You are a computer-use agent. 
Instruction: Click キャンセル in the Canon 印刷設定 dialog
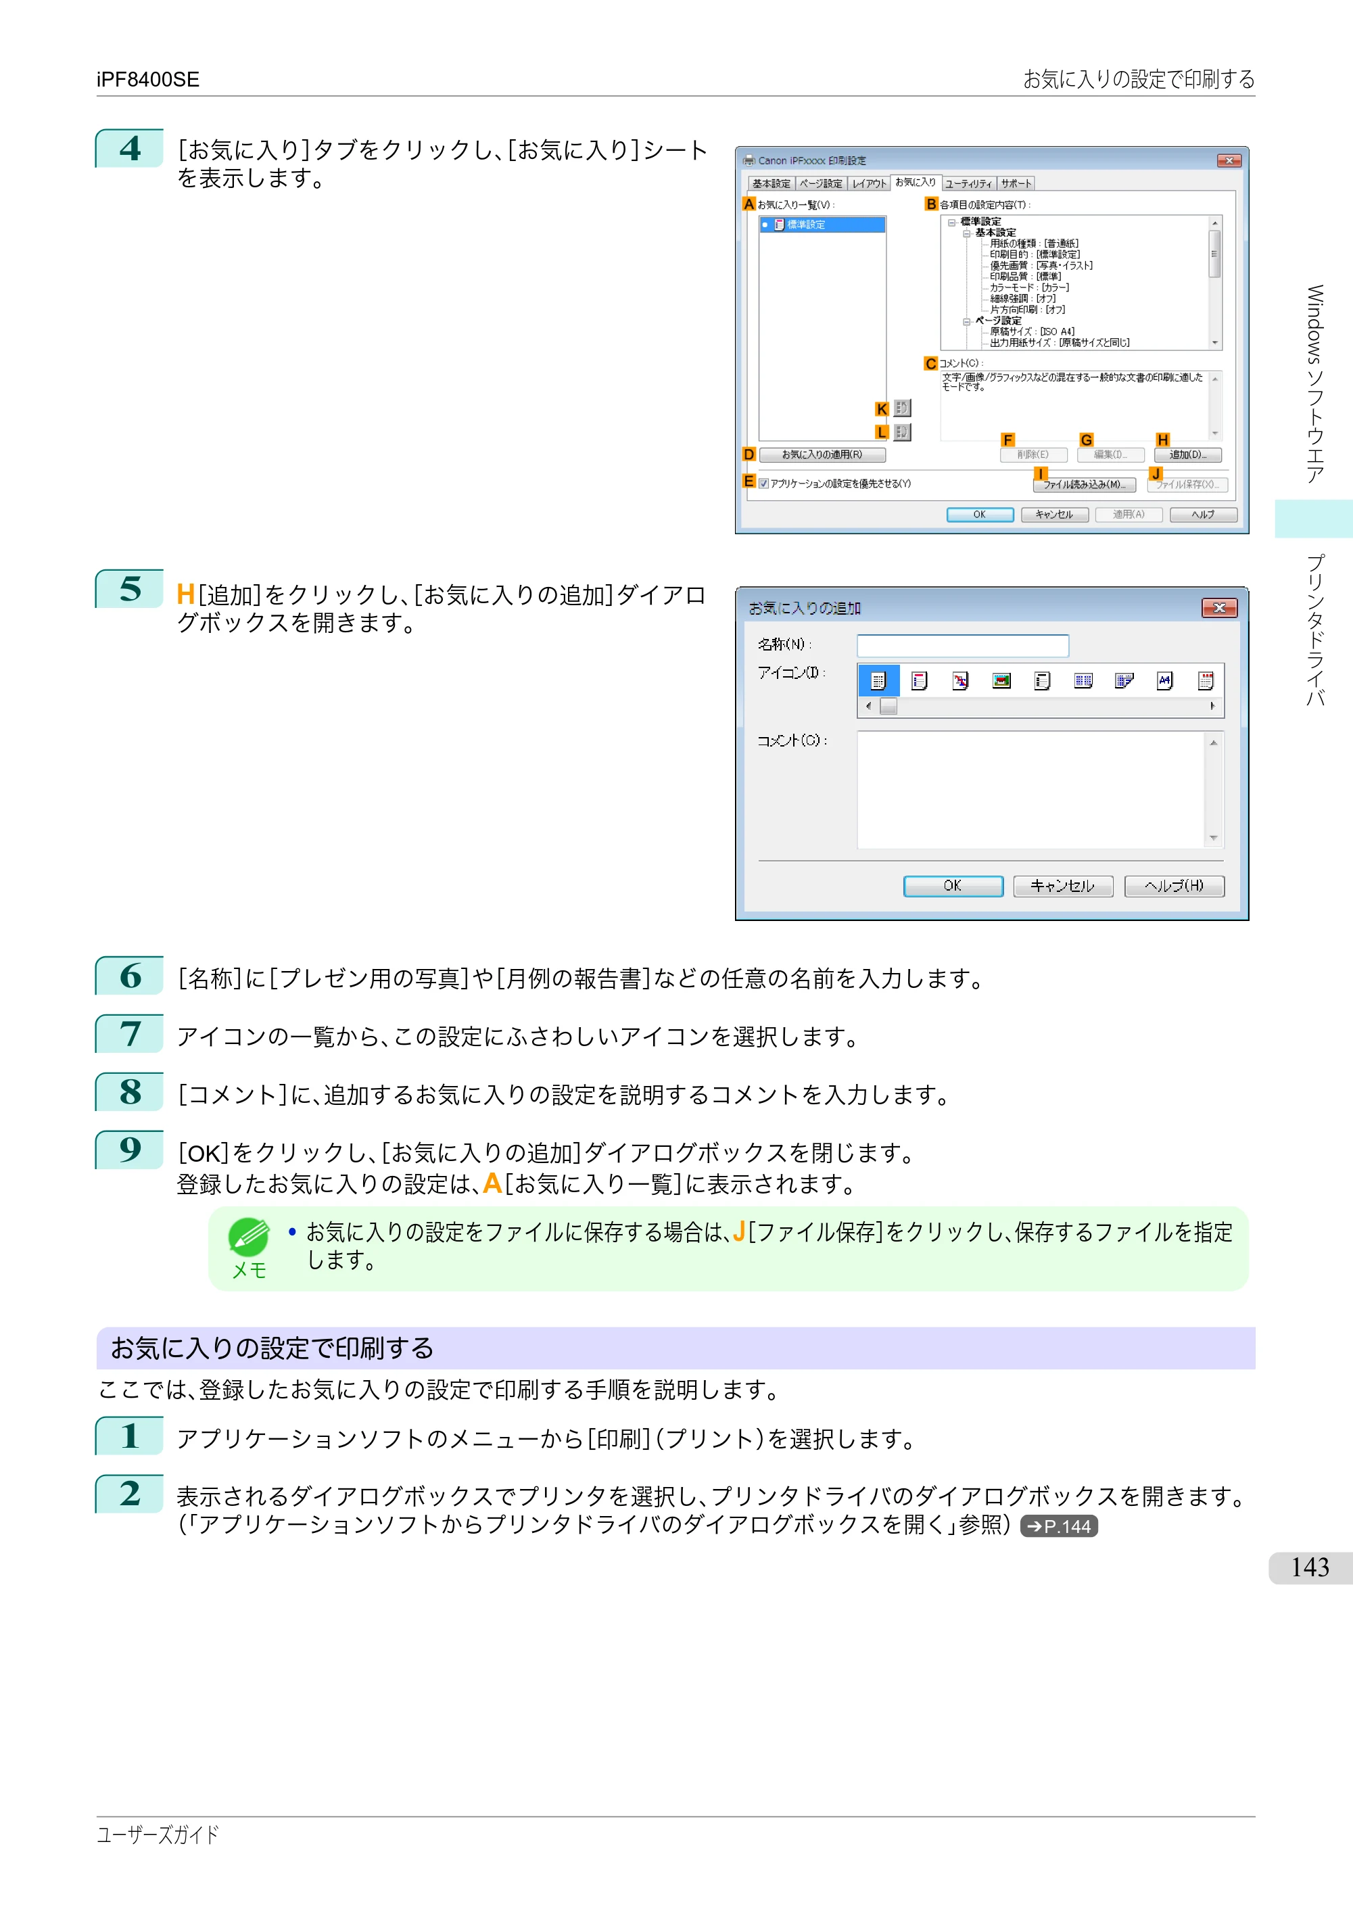pos(1055,515)
